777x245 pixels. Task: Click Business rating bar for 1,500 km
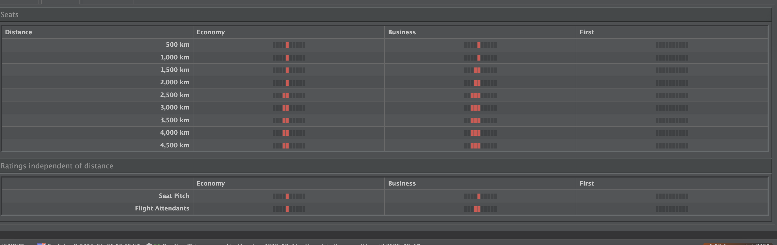click(480, 70)
